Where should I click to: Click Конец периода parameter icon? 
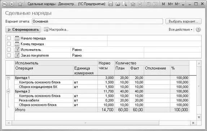click(x=17, y=44)
